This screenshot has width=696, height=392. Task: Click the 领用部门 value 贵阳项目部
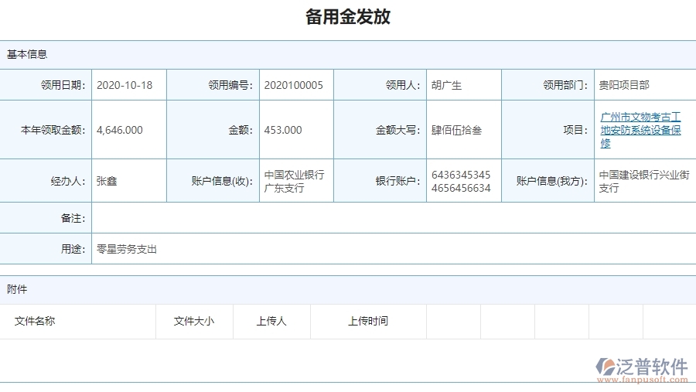tap(624, 85)
